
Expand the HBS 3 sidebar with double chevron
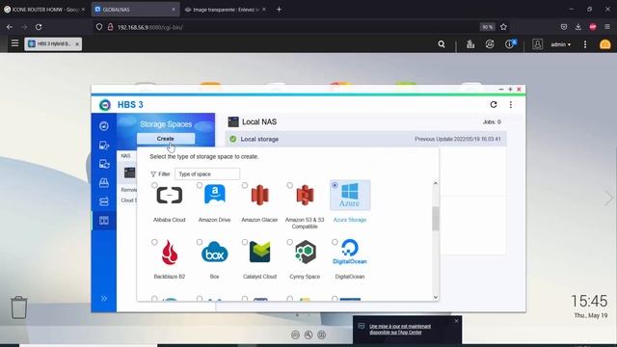[x=104, y=298]
